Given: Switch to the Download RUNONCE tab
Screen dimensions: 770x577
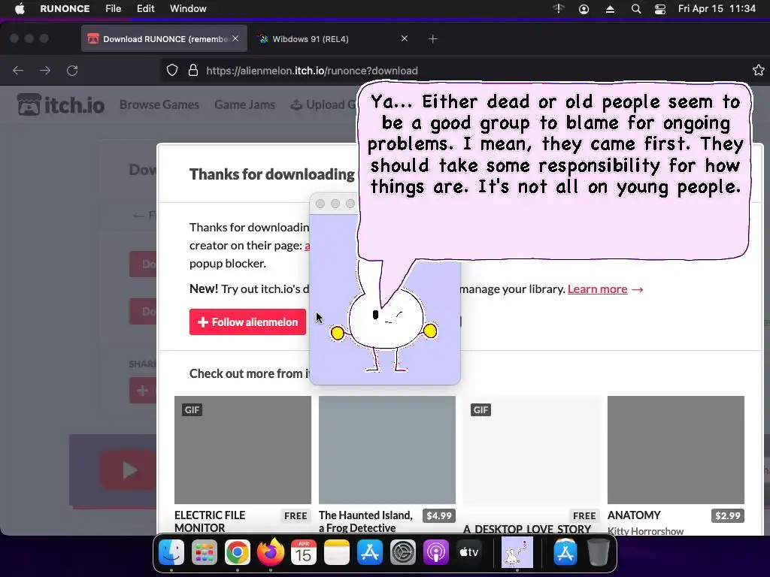Looking at the screenshot, I should pyautogui.click(x=164, y=39).
